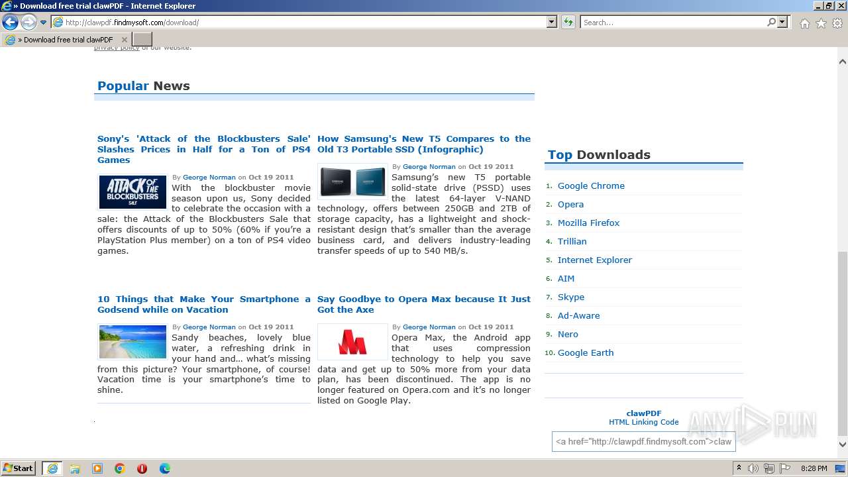The height and width of the screenshot is (477, 848).
Task: Open the volume speaker tray icon
Action: (753, 468)
